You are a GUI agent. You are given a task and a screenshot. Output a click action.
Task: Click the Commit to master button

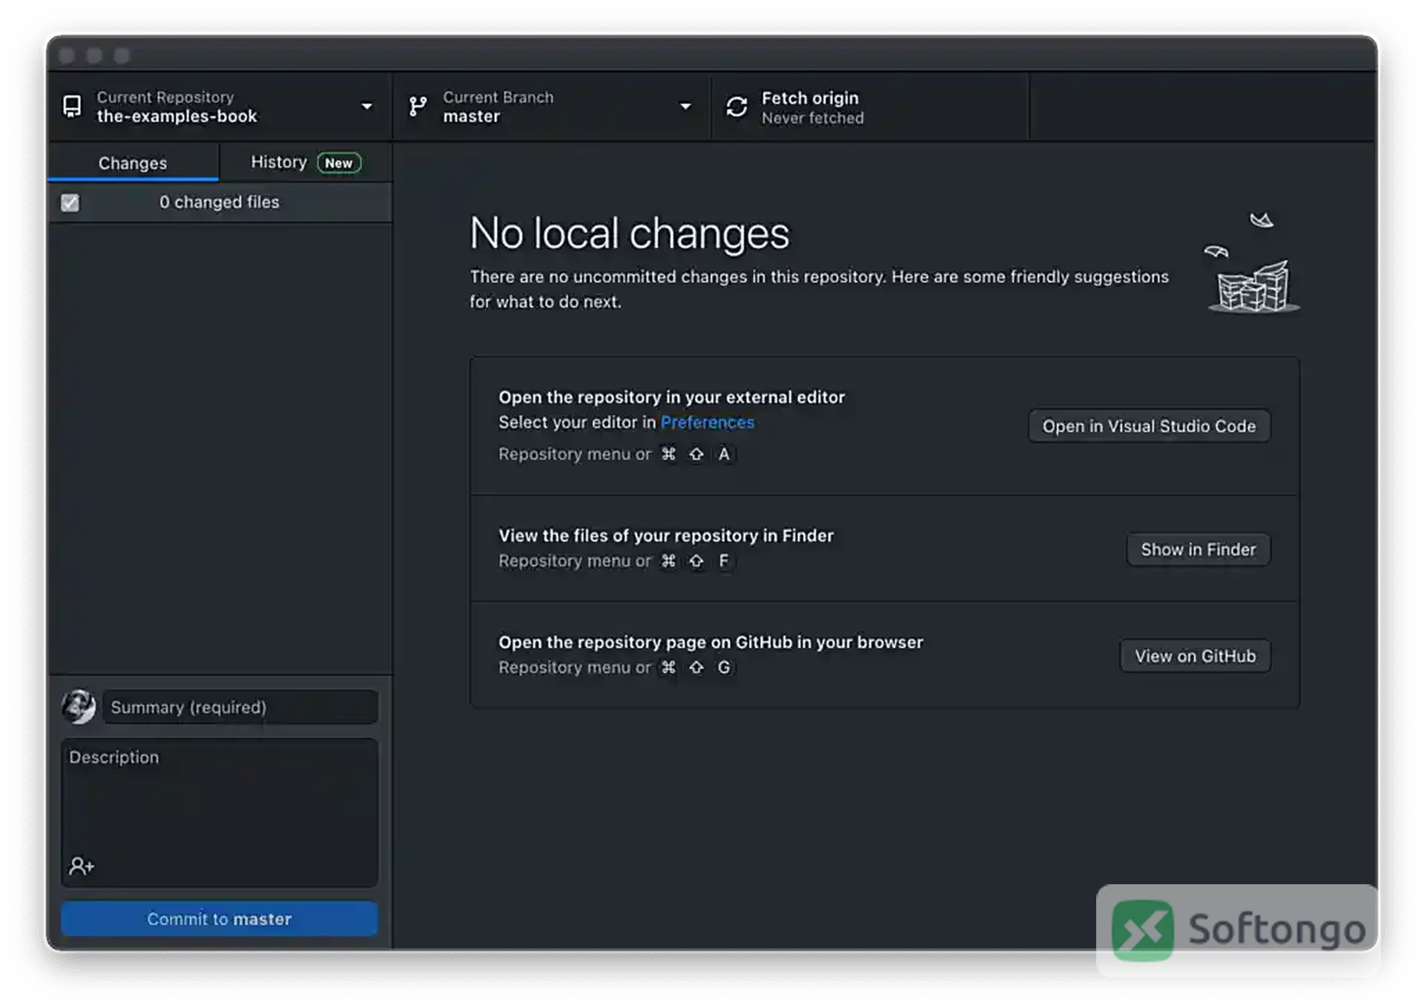coord(219,919)
